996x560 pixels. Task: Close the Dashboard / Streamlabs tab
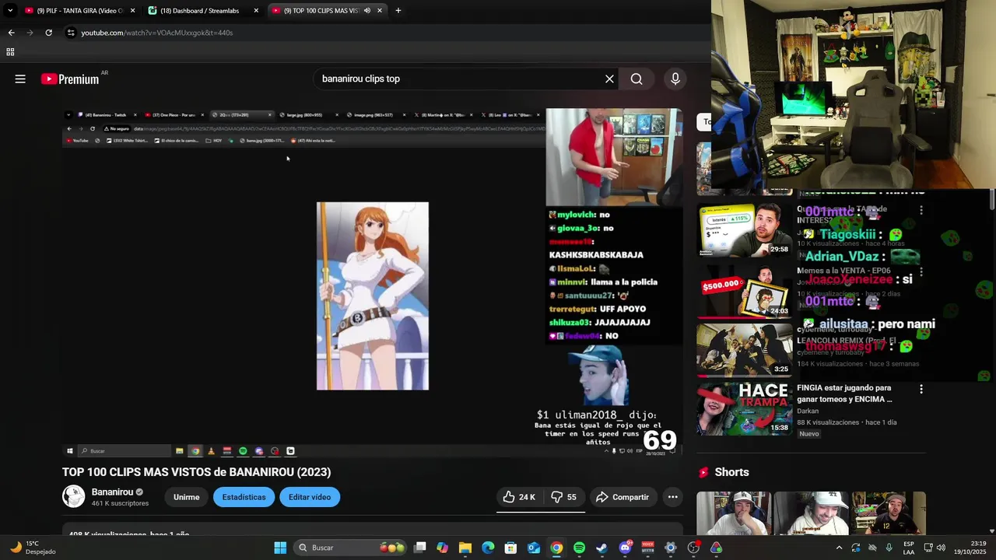256,11
